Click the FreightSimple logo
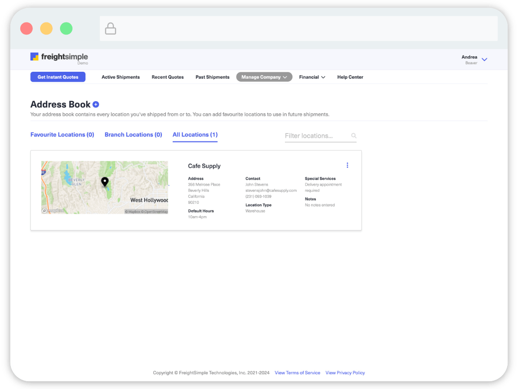Image resolution: width=518 pixels, height=389 pixels. coord(59,57)
